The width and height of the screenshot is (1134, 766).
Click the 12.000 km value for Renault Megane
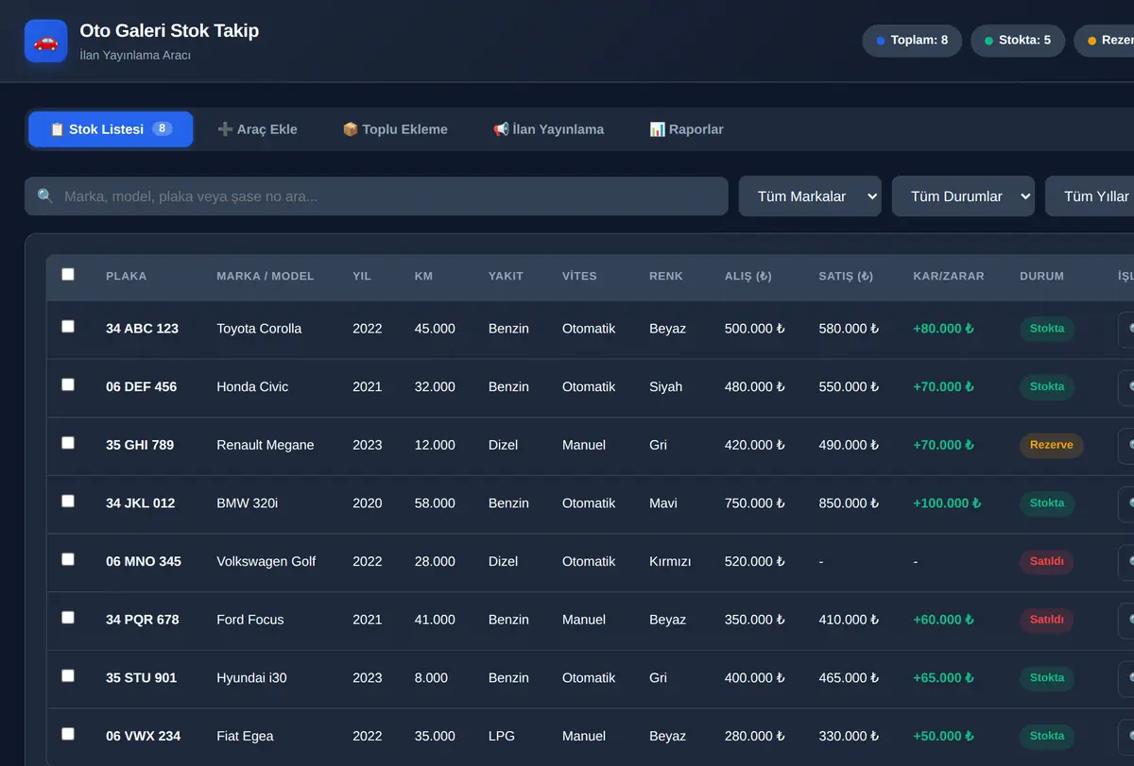(x=435, y=445)
